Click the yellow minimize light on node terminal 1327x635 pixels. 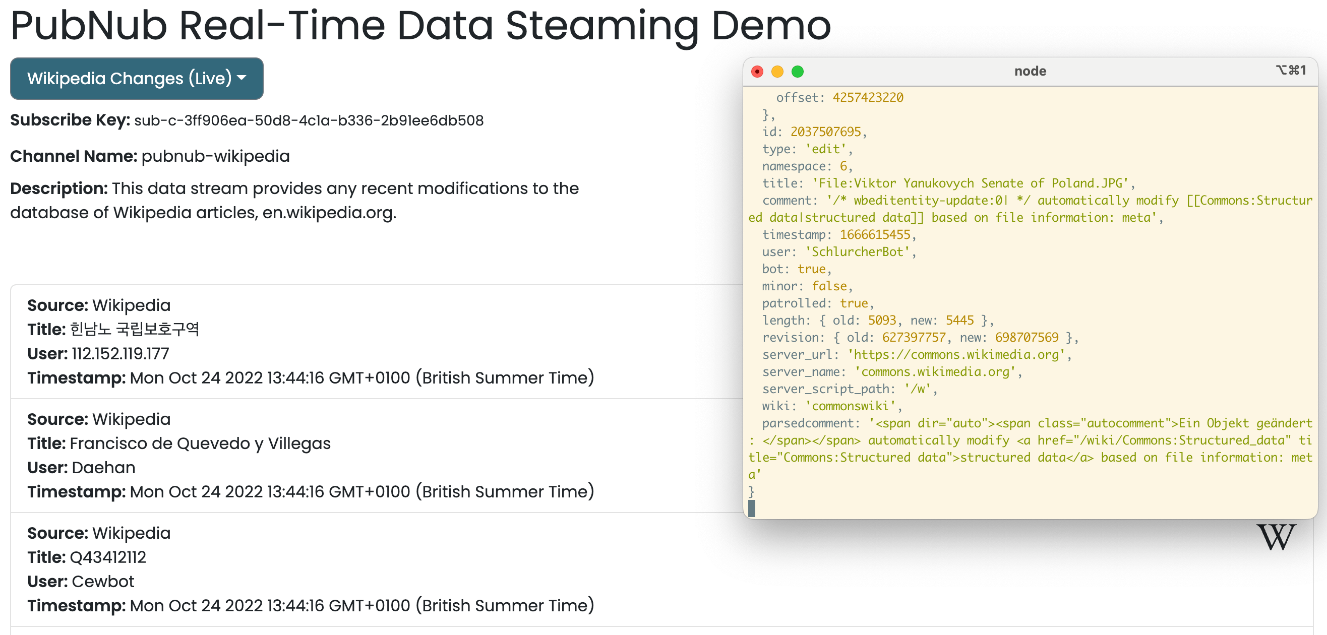pos(778,72)
